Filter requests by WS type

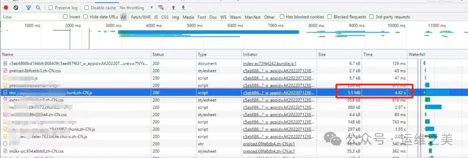[223, 17]
